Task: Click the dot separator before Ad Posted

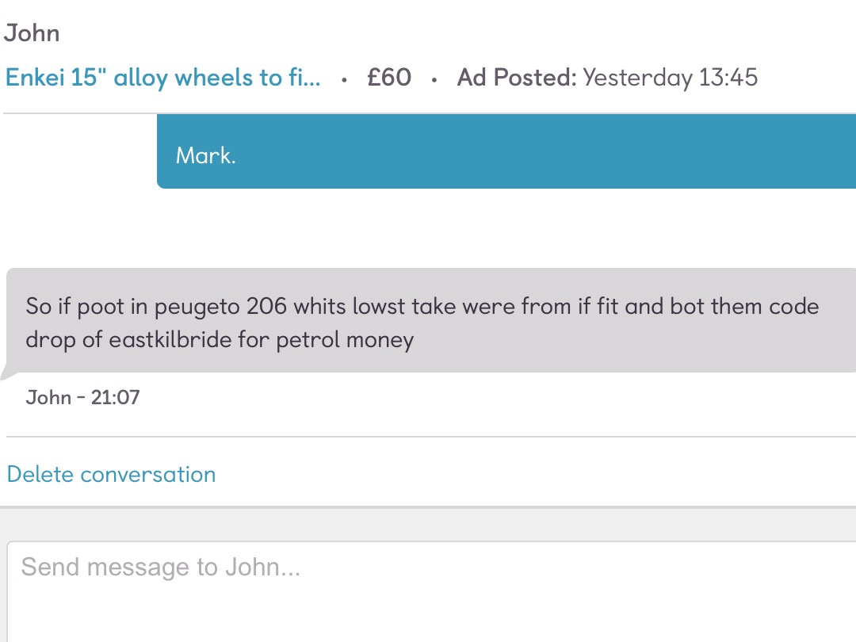Action: (x=434, y=80)
